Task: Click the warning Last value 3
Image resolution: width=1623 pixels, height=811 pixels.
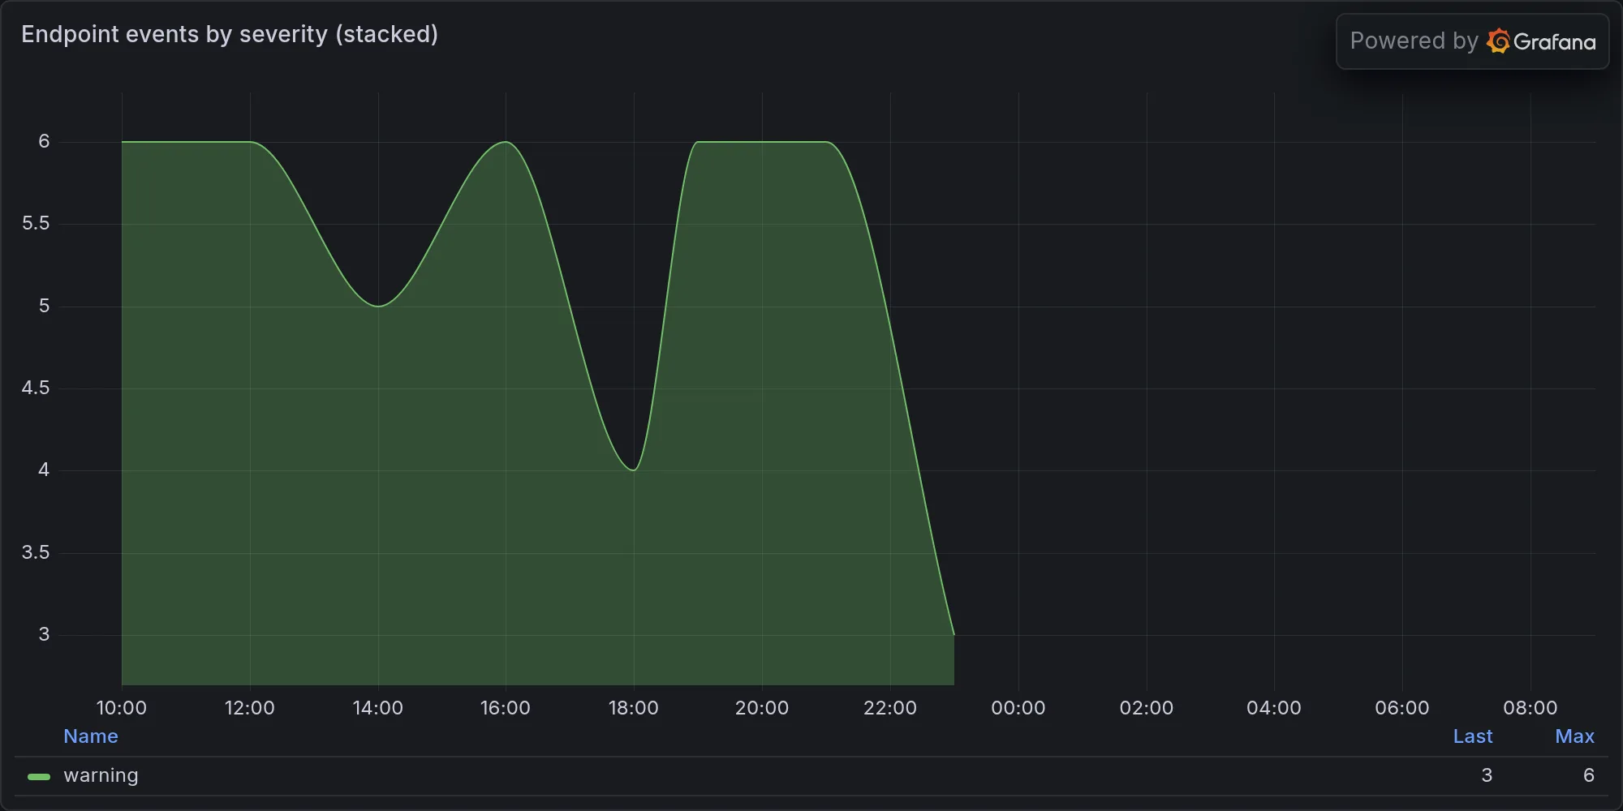Action: pos(1487,775)
